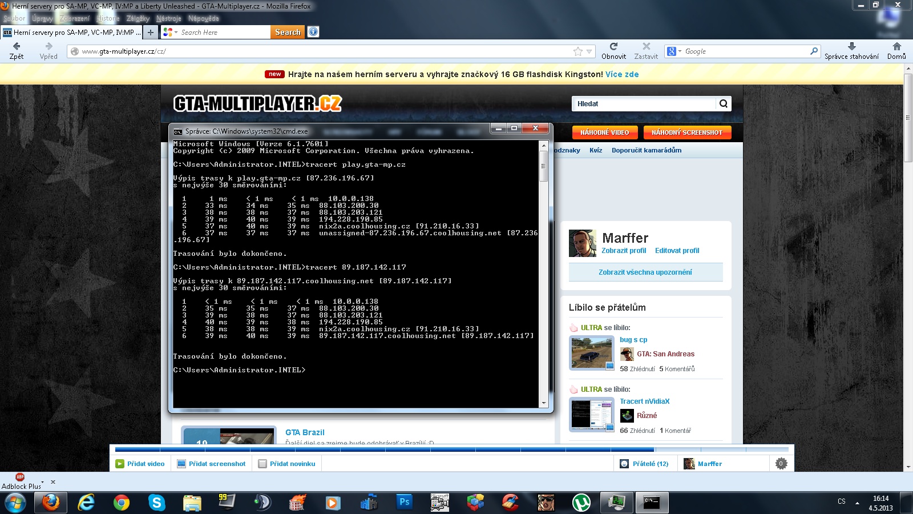Open bug s cp screenshot link

point(633,340)
